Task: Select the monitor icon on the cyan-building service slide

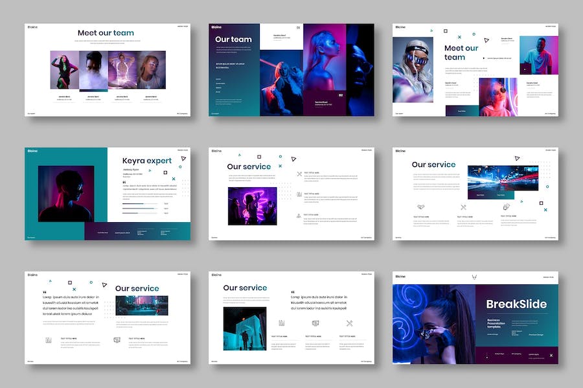Action: 315,323
